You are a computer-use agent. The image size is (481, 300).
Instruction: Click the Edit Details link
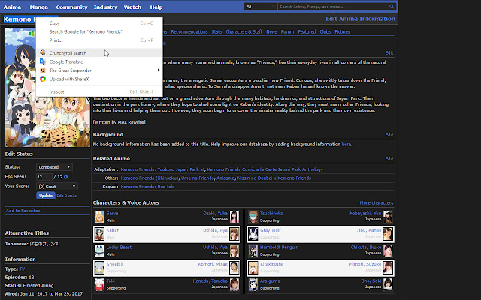click(67, 196)
